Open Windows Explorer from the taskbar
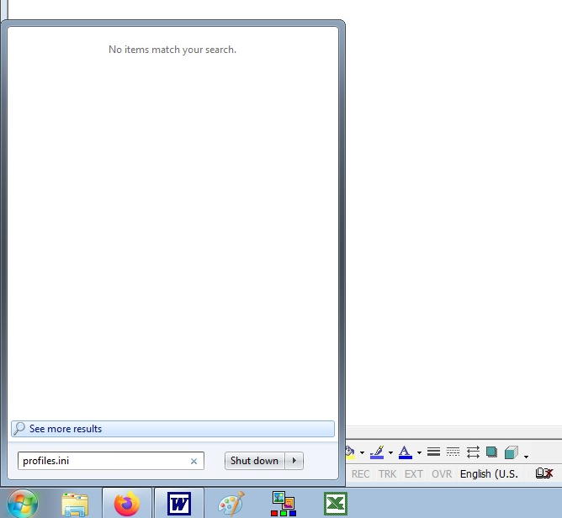Screen dimensions: 562x518 tap(75, 505)
